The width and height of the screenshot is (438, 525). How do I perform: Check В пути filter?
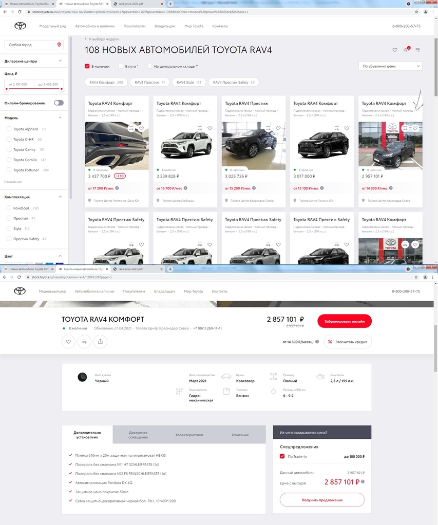pyautogui.click(x=121, y=66)
